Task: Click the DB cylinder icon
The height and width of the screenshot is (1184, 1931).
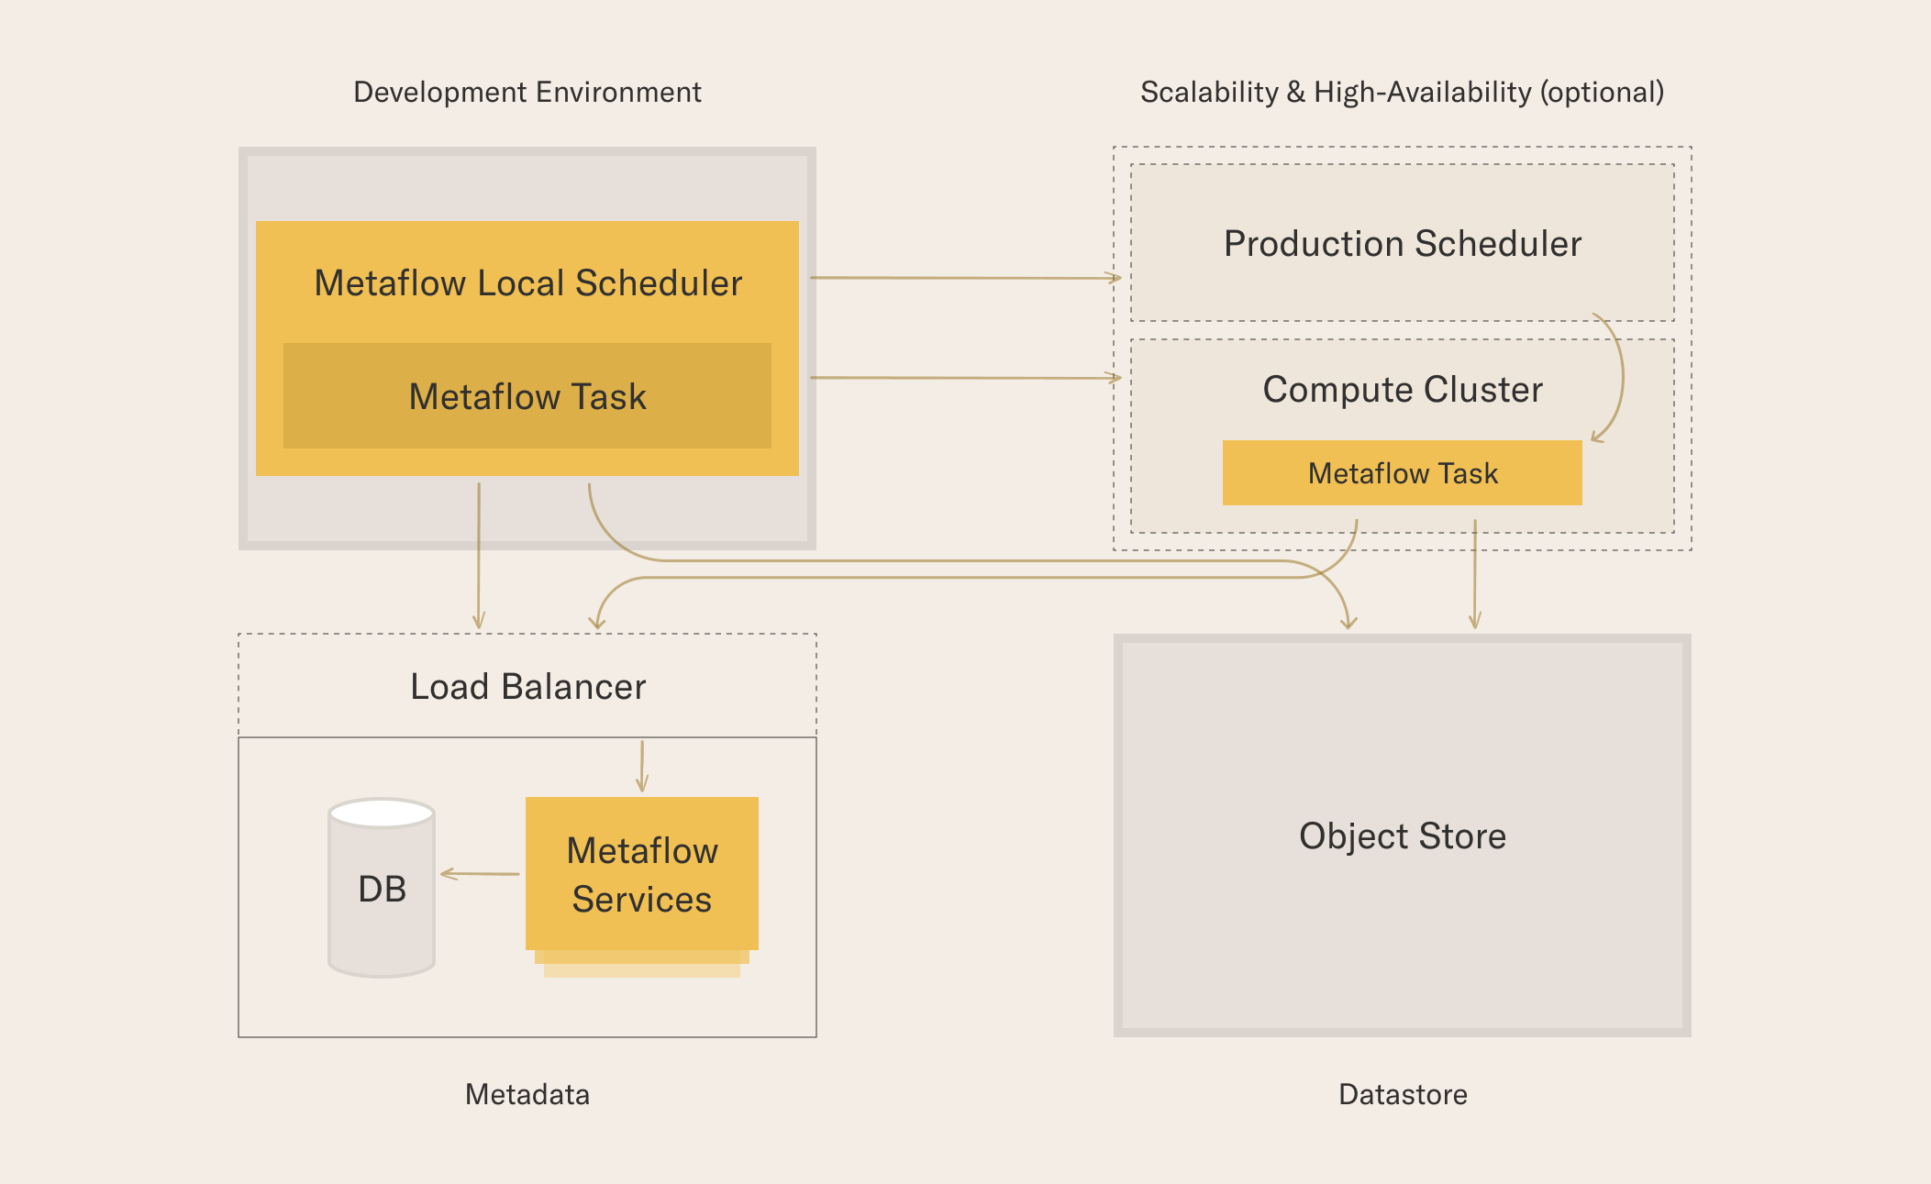Action: [x=382, y=888]
